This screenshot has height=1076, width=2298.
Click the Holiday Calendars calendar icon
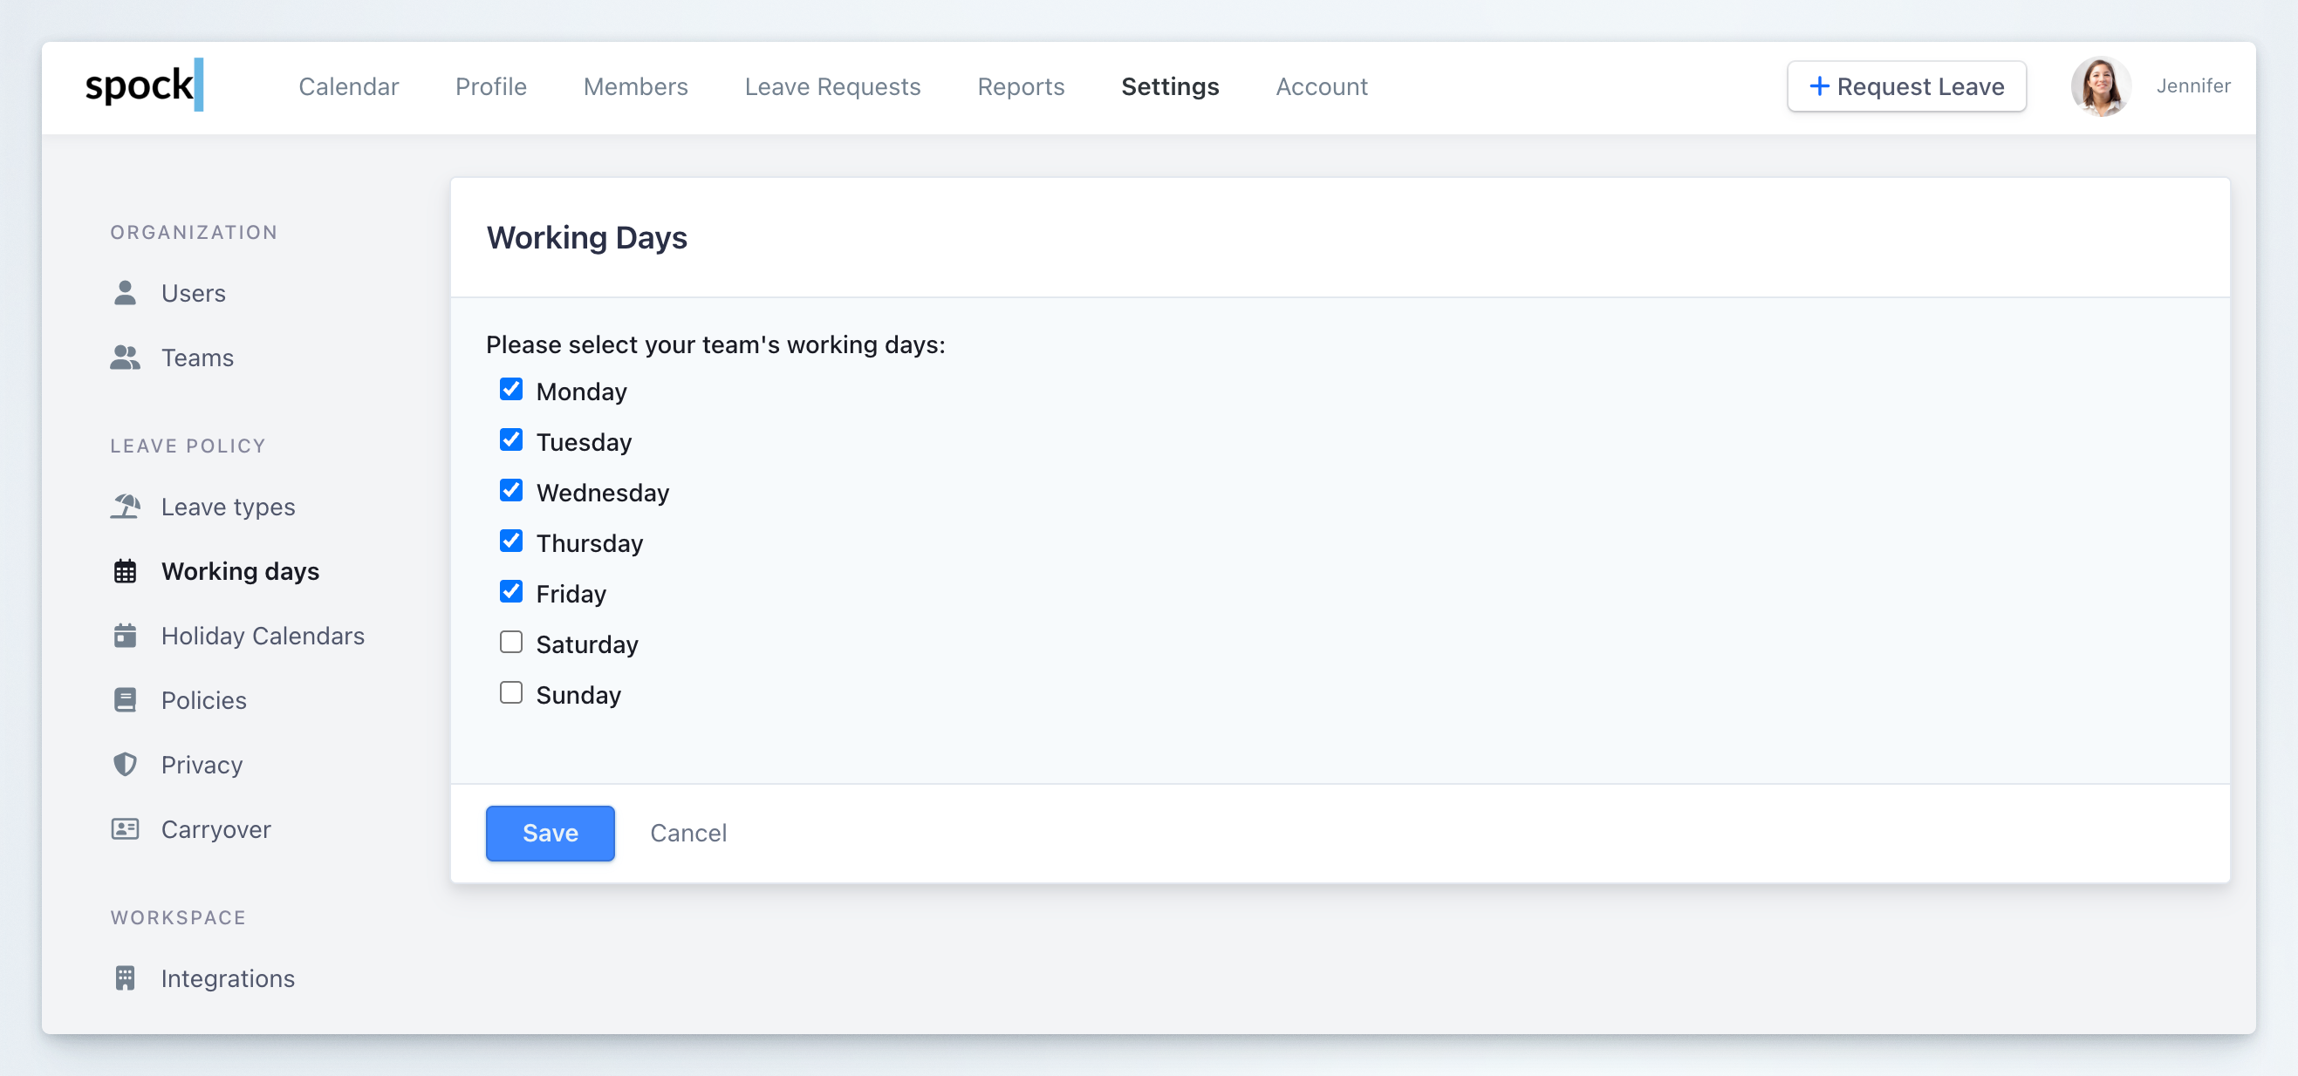tap(125, 636)
